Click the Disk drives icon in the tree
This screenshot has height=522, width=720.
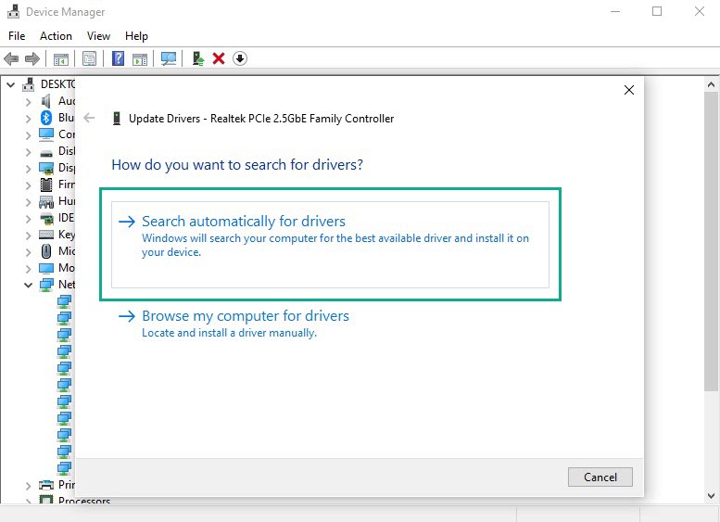pos(46,152)
